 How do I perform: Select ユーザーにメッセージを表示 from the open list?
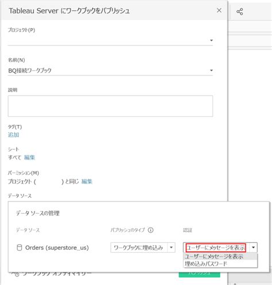point(220,256)
